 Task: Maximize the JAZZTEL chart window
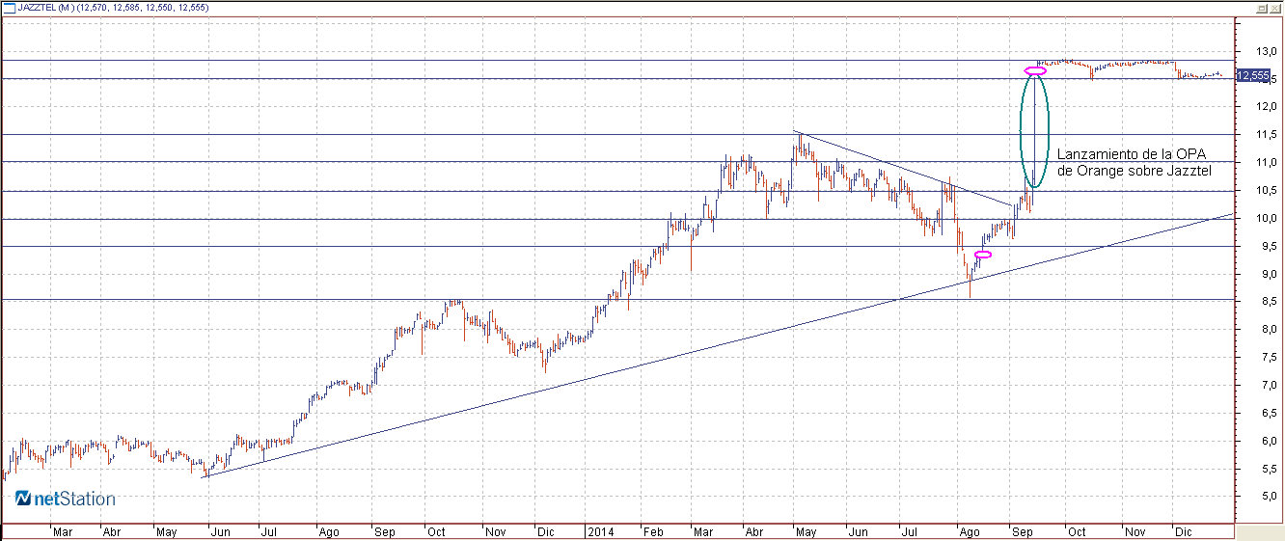(x=1261, y=8)
